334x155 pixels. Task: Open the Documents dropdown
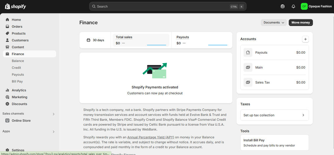point(274,22)
